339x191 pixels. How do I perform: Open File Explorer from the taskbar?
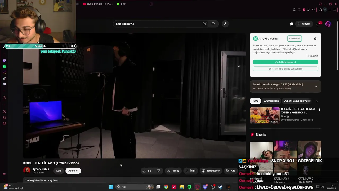pyautogui.click(x=182, y=187)
